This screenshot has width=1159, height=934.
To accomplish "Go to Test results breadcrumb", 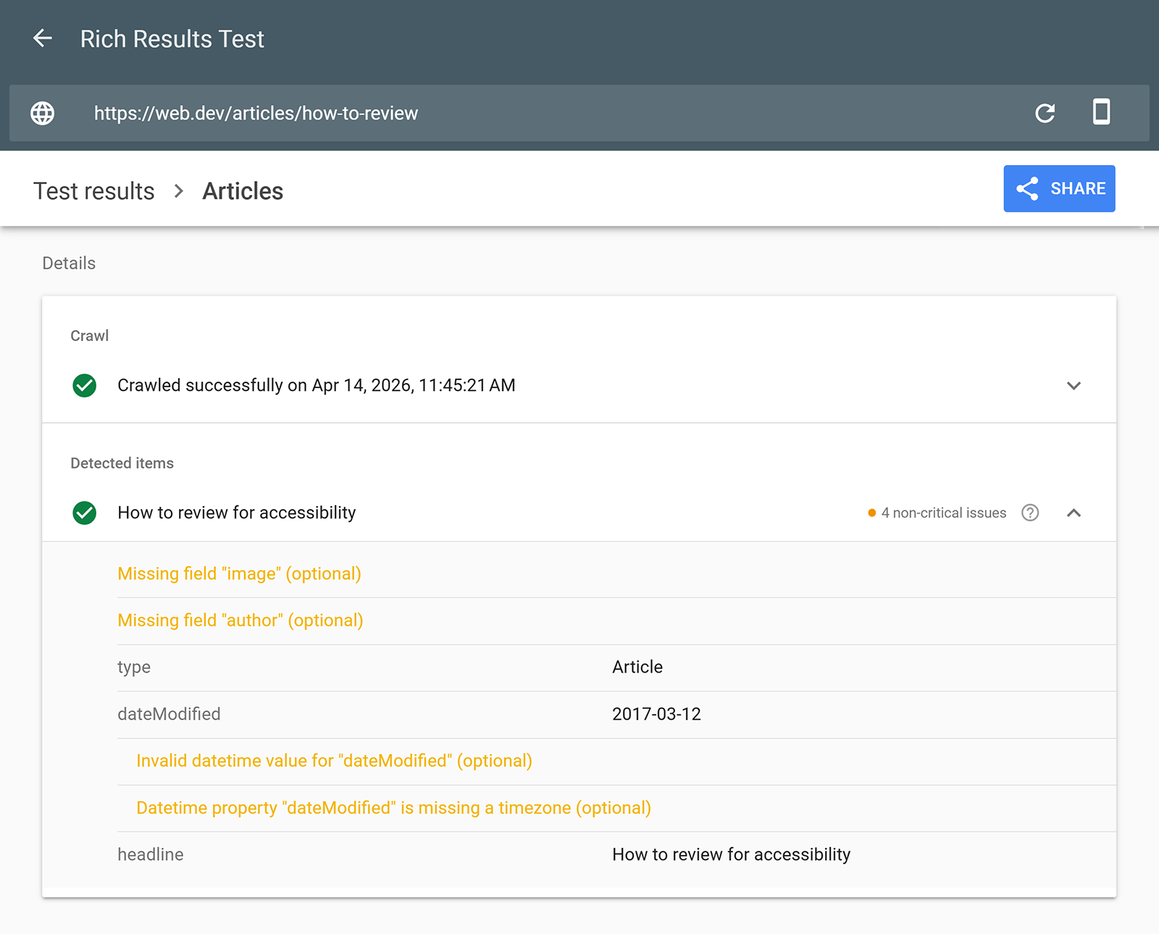I will 93,190.
